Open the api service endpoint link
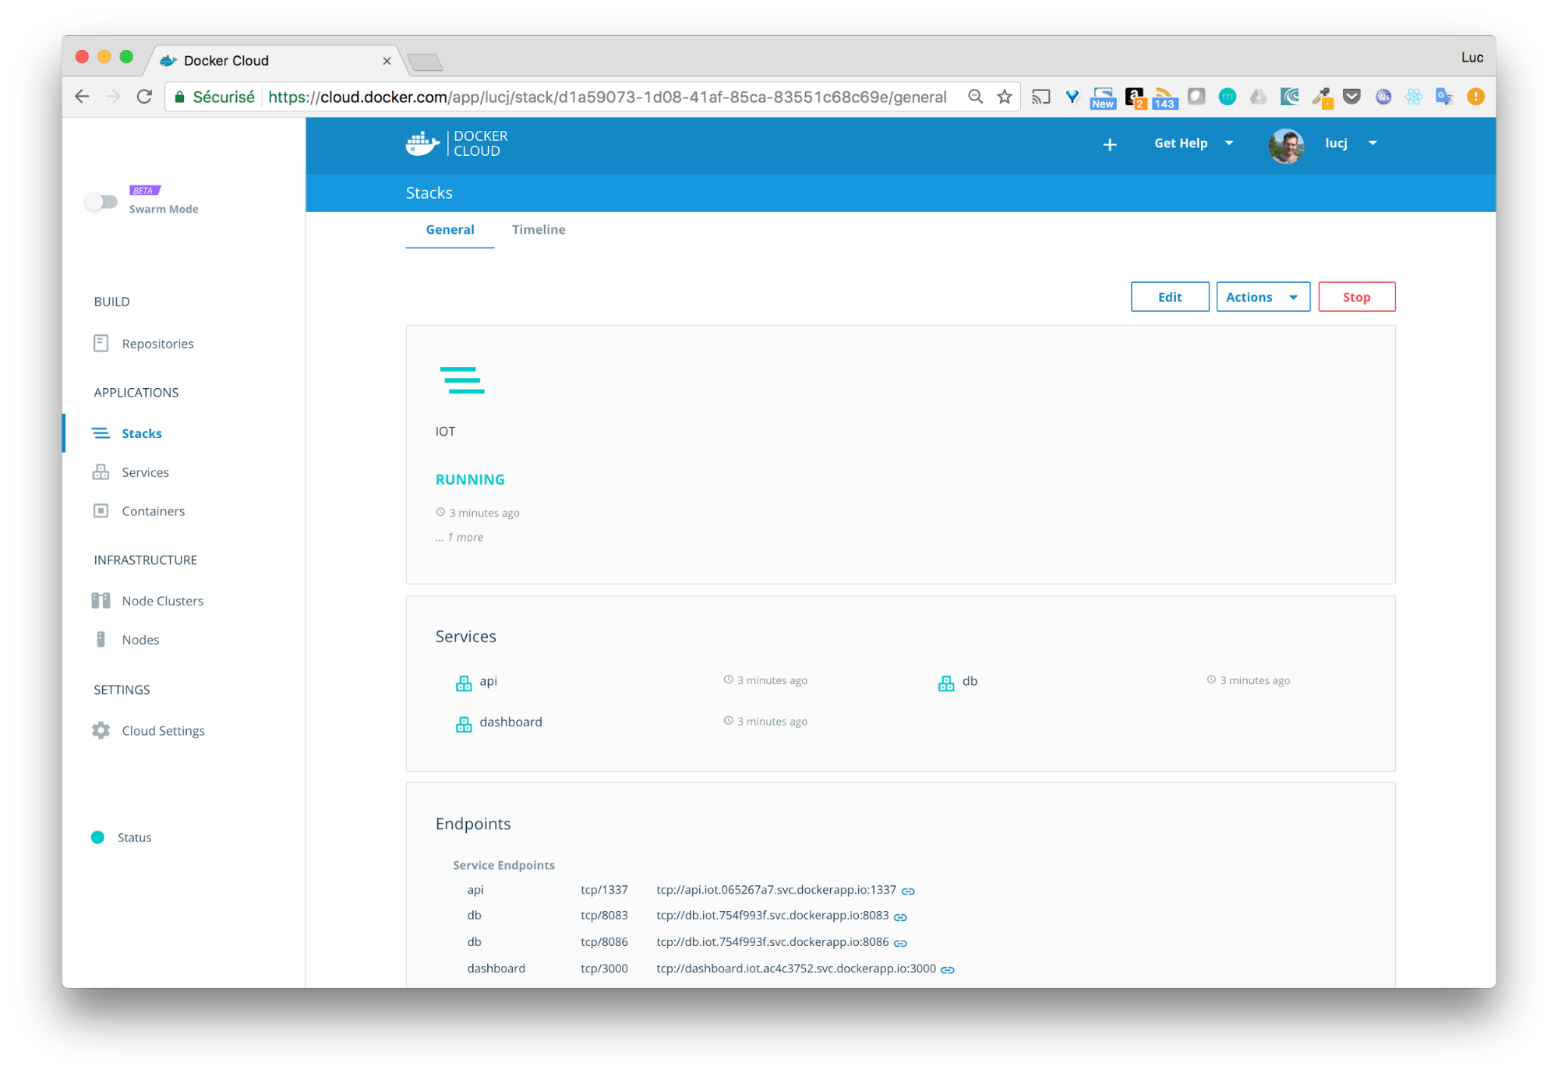Image resolution: width=1558 pixels, height=1077 pixels. click(908, 889)
